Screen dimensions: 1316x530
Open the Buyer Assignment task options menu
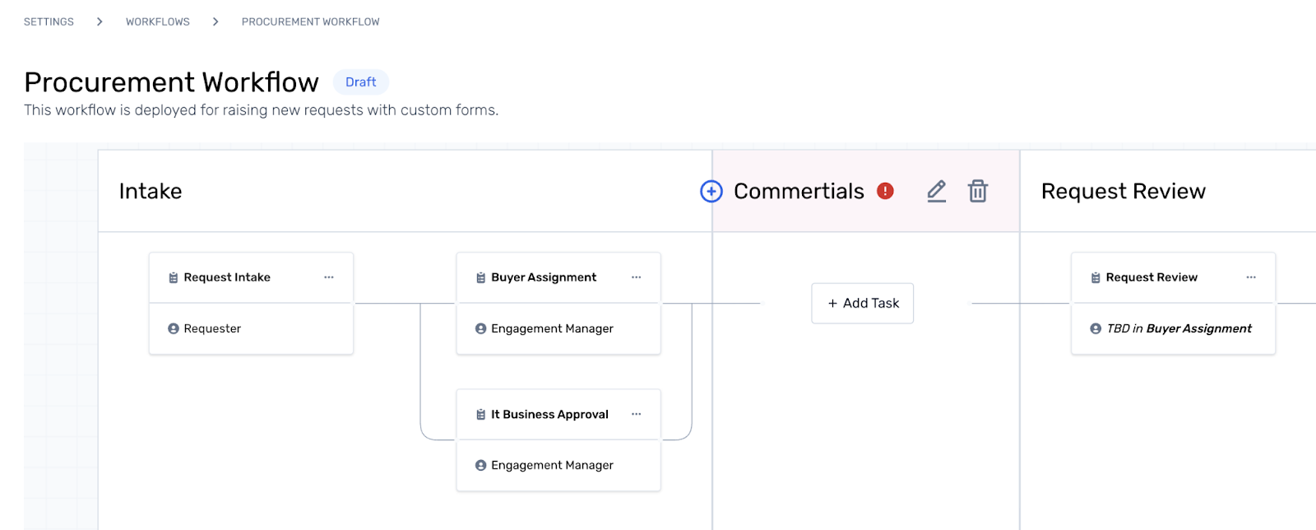[636, 277]
